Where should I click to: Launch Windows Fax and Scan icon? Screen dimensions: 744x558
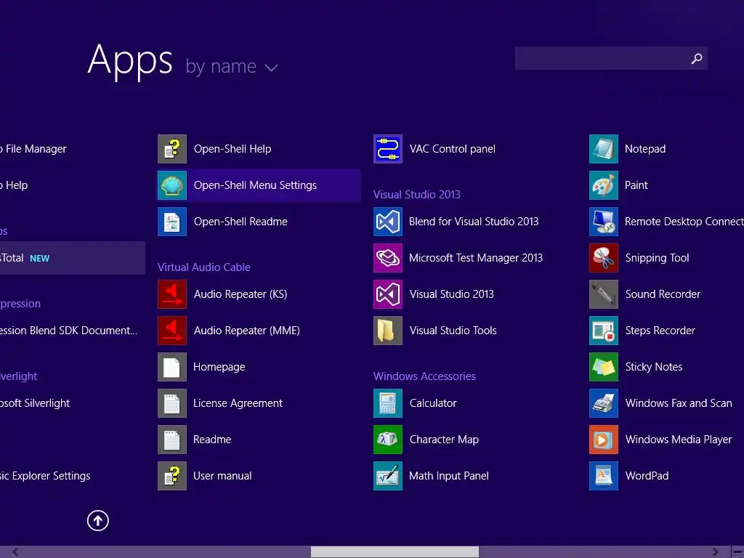(604, 403)
